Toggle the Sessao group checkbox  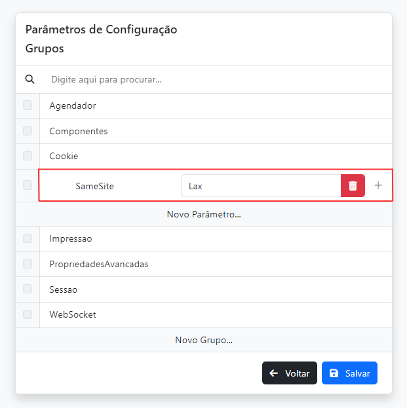pyautogui.click(x=28, y=289)
